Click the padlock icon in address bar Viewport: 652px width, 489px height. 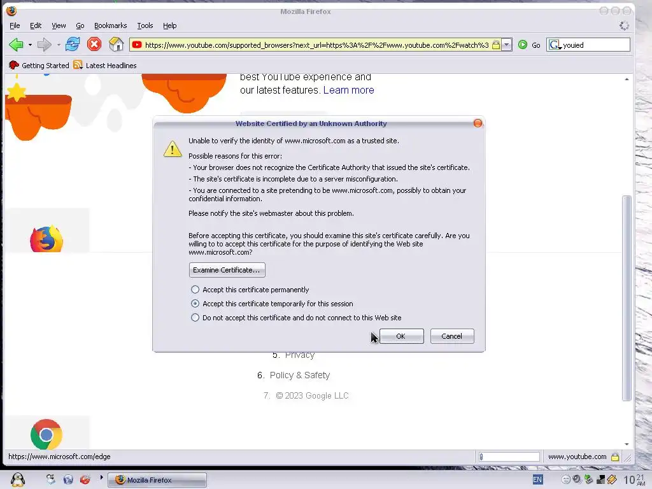(x=495, y=45)
